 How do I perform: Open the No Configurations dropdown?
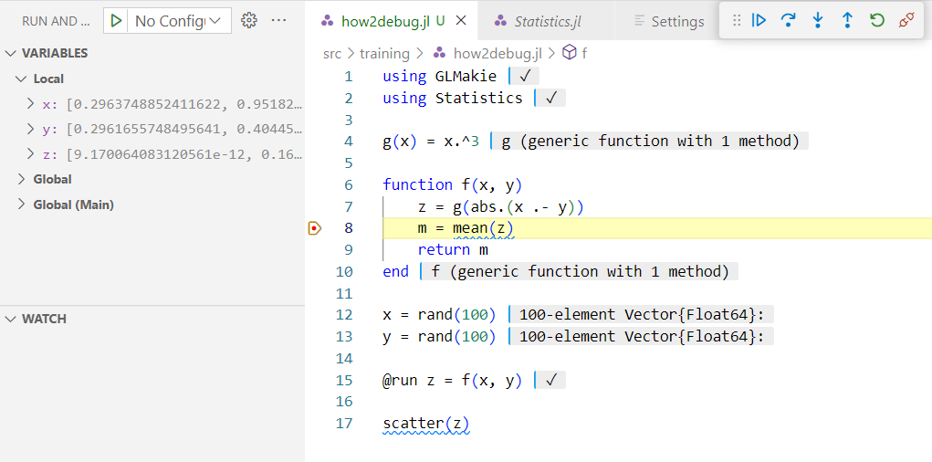tap(177, 21)
